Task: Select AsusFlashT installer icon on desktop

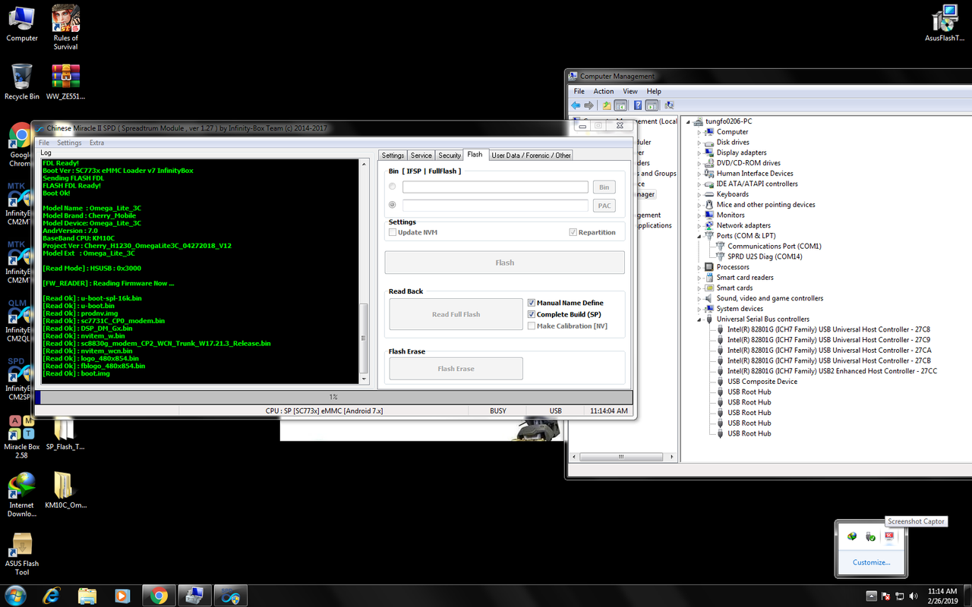Action: point(944,23)
